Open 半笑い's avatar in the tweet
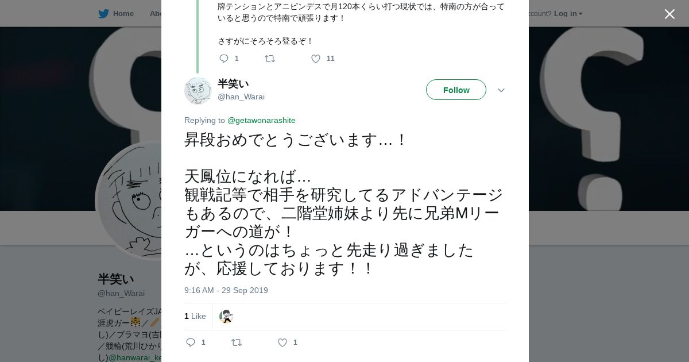Image resolution: width=689 pixels, height=362 pixels. [x=198, y=90]
